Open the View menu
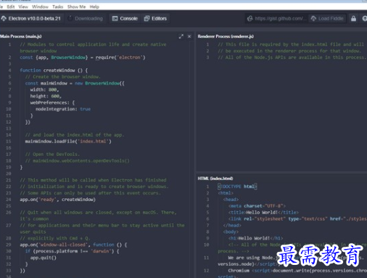 tap(23, 7)
